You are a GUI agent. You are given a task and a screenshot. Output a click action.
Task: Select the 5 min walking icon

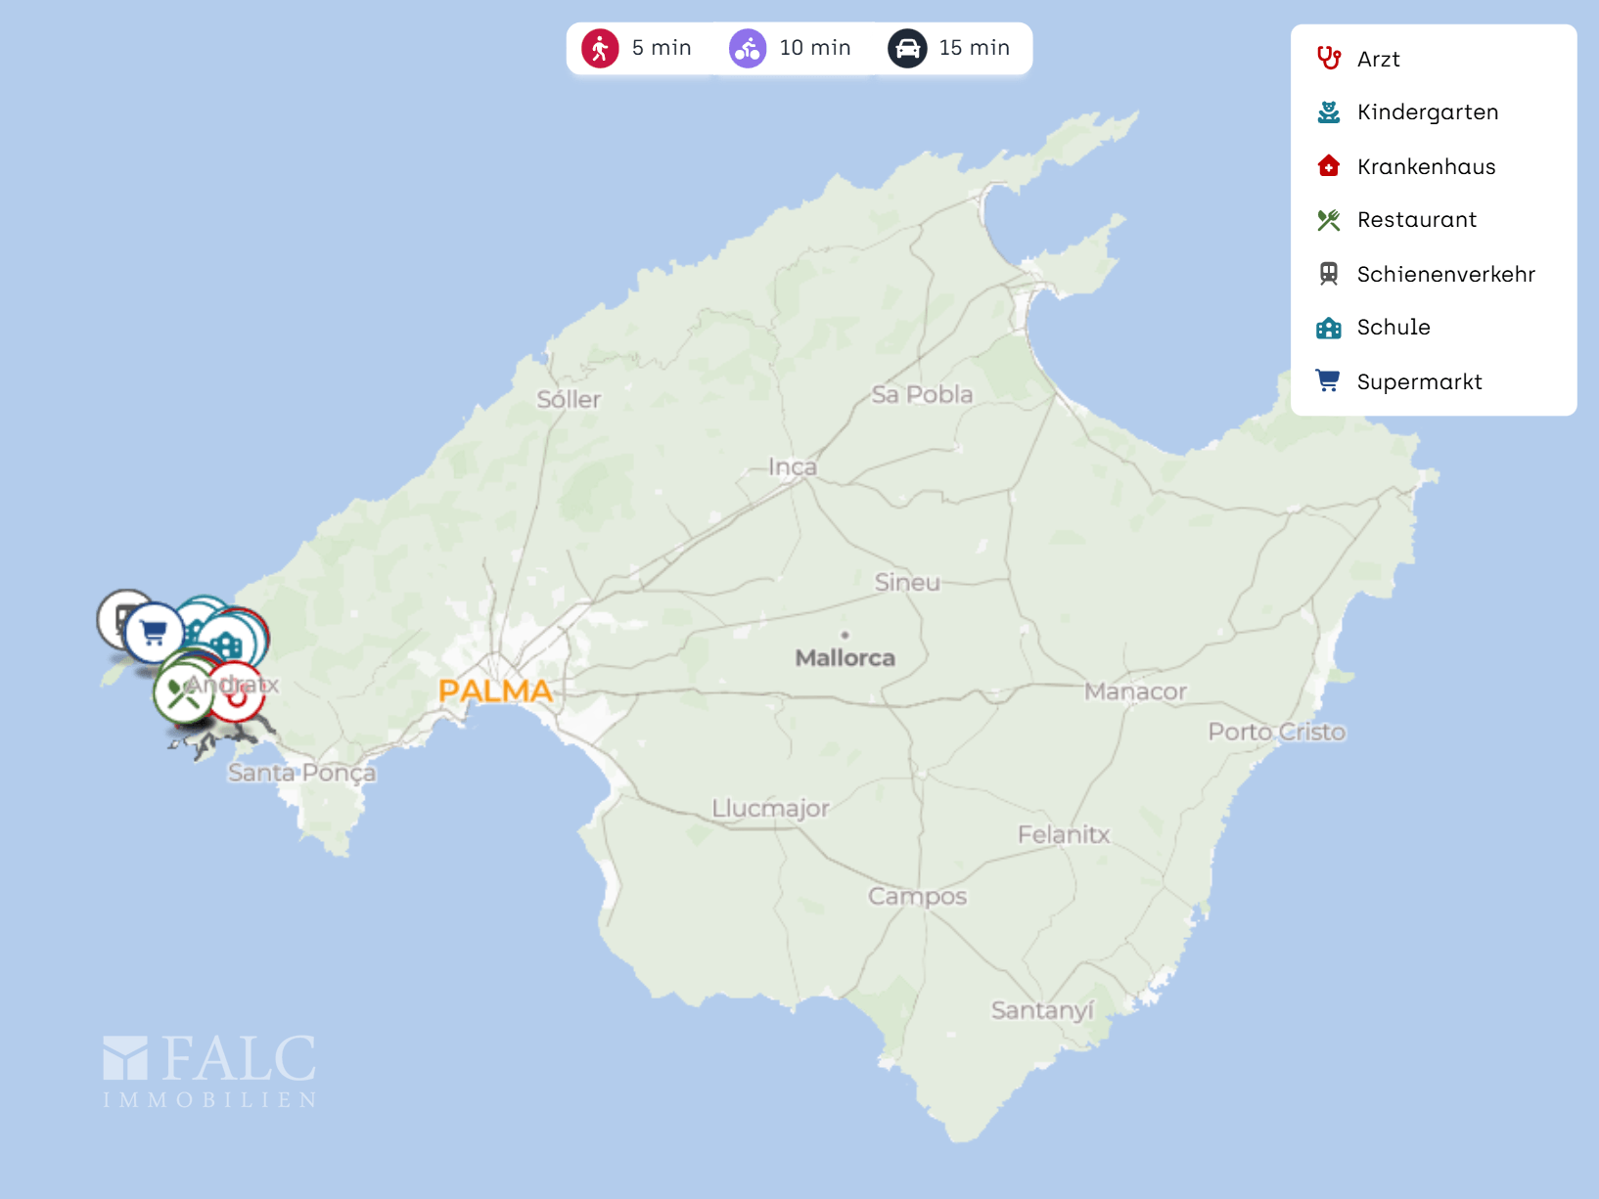click(600, 48)
